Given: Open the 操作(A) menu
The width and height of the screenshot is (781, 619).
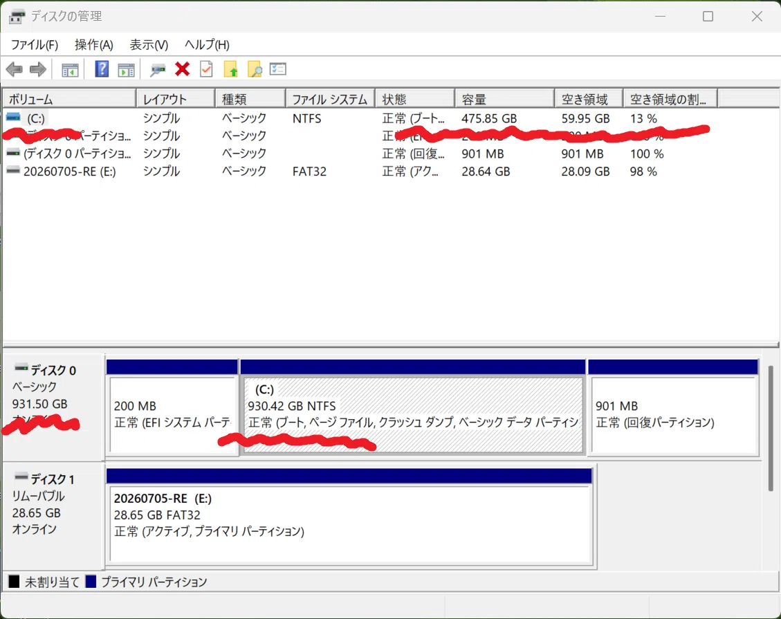Looking at the screenshot, I should pyautogui.click(x=93, y=45).
